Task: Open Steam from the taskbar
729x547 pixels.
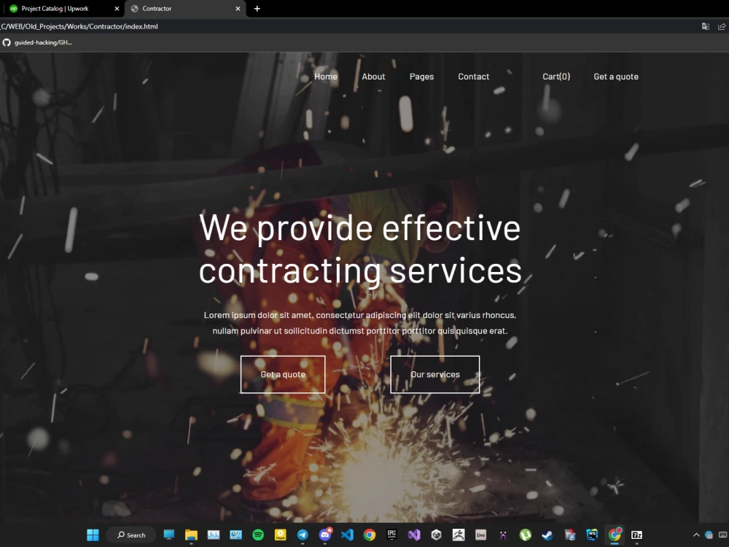Action: pyautogui.click(x=547, y=535)
